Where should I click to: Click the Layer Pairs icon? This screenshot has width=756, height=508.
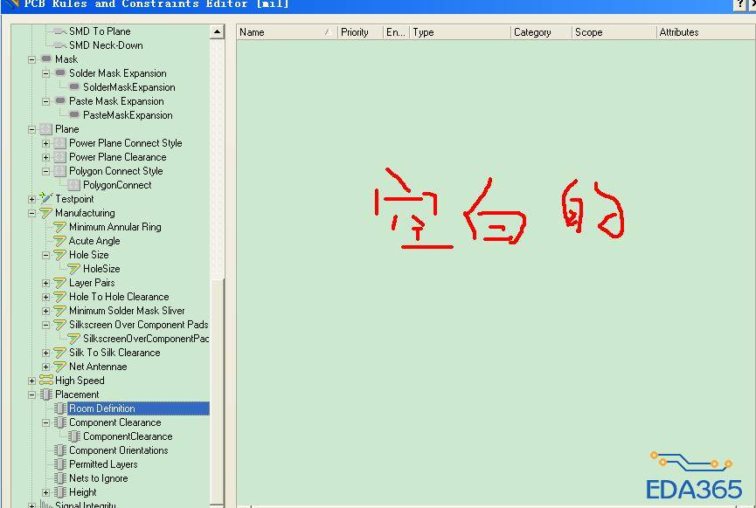tap(59, 283)
